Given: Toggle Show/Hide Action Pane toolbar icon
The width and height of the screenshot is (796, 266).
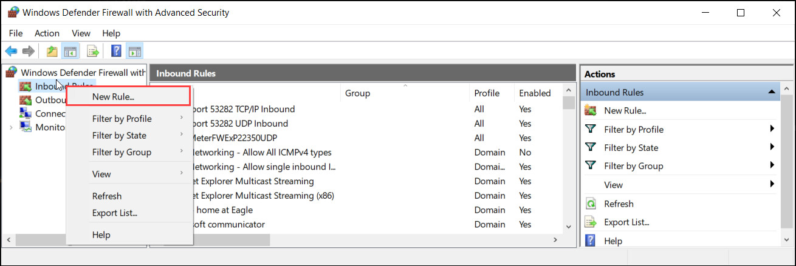Looking at the screenshot, I should [x=134, y=52].
